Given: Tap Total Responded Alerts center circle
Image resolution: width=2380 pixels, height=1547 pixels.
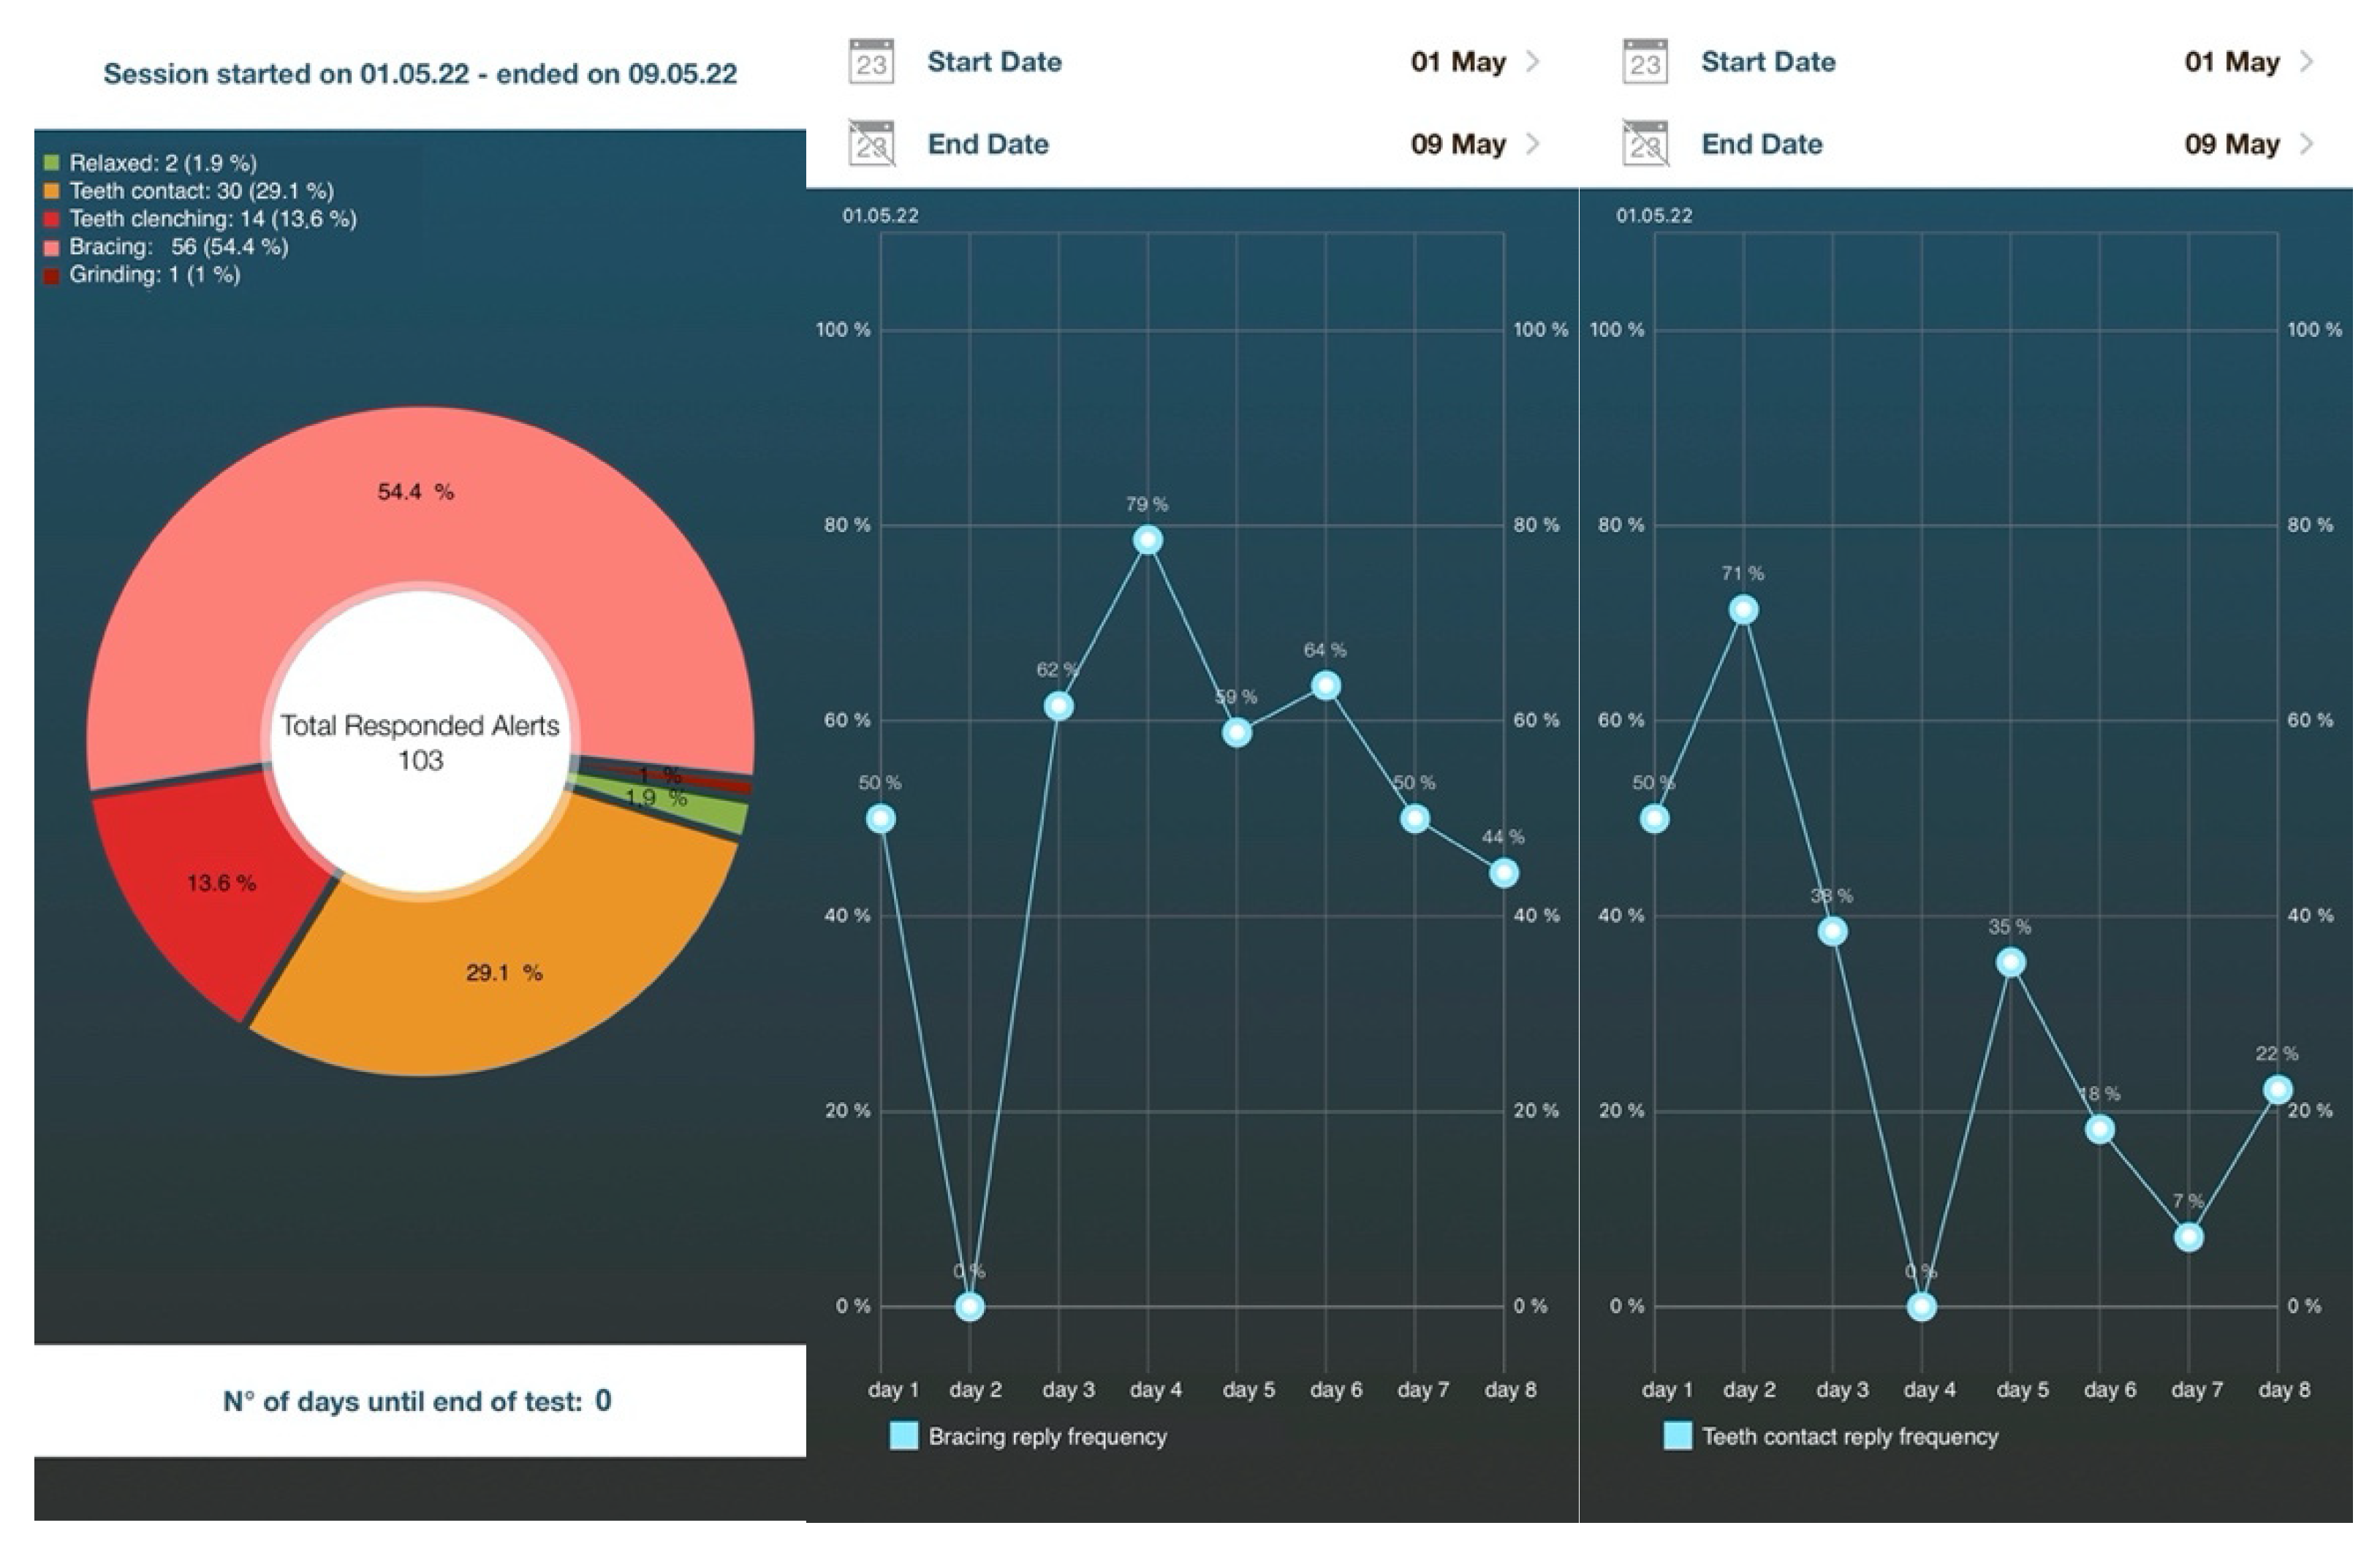Looking at the screenshot, I should pyautogui.click(x=420, y=742).
